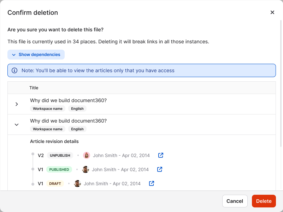Click the timeline dot beside V2
The width and height of the screenshot is (283, 212).
pyautogui.click(x=33, y=154)
